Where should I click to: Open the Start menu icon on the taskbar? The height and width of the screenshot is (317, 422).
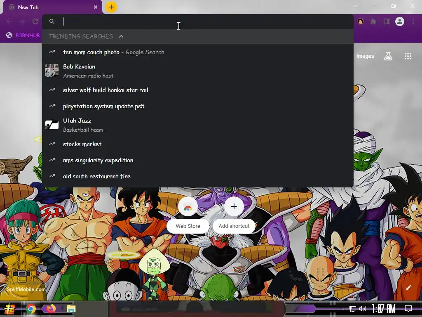coord(10,309)
